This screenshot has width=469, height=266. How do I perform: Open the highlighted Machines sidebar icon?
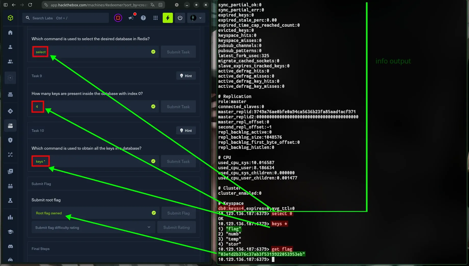[10, 126]
